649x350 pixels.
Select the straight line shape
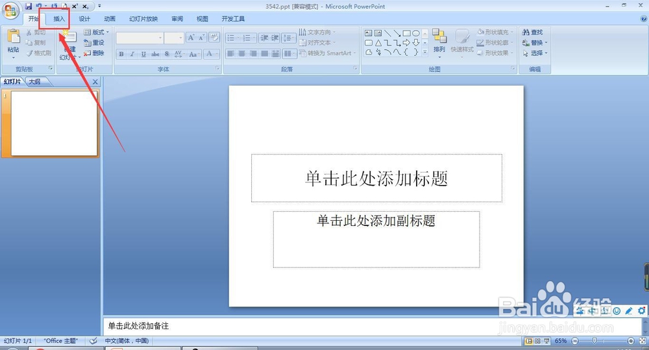click(x=388, y=33)
